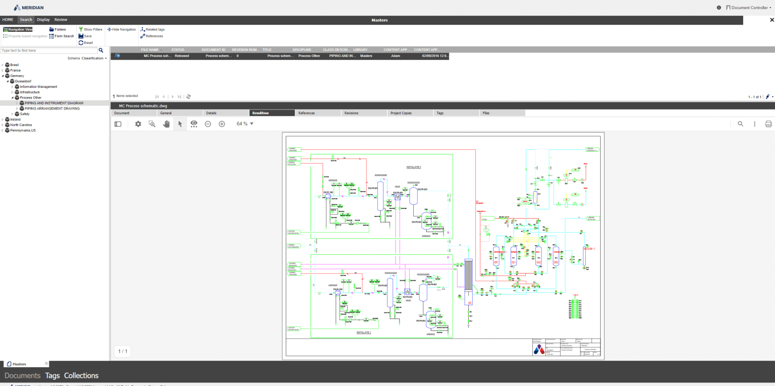Zoom out using the minus icon
The width and height of the screenshot is (775, 386).
tap(208, 124)
